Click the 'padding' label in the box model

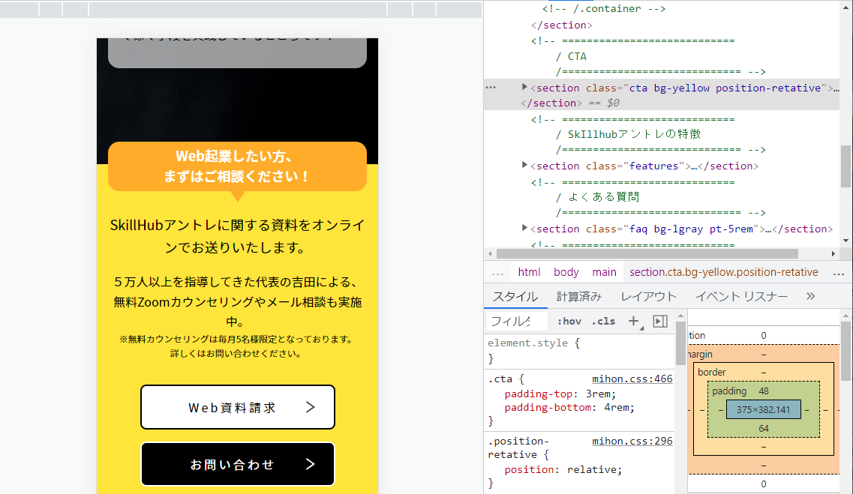coord(729,391)
